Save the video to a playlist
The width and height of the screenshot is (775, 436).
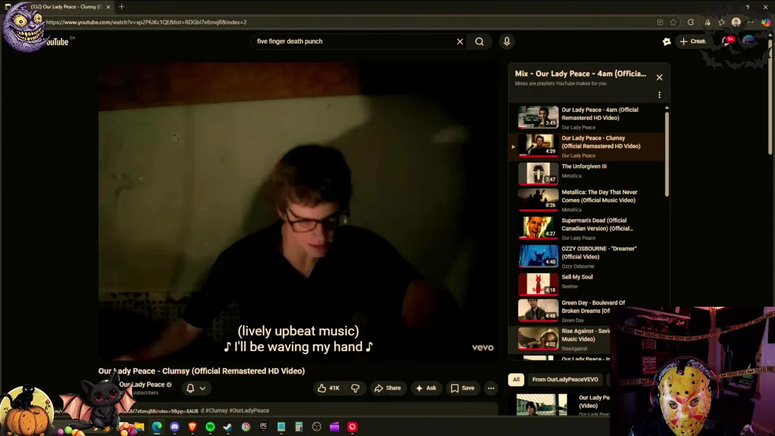[462, 388]
